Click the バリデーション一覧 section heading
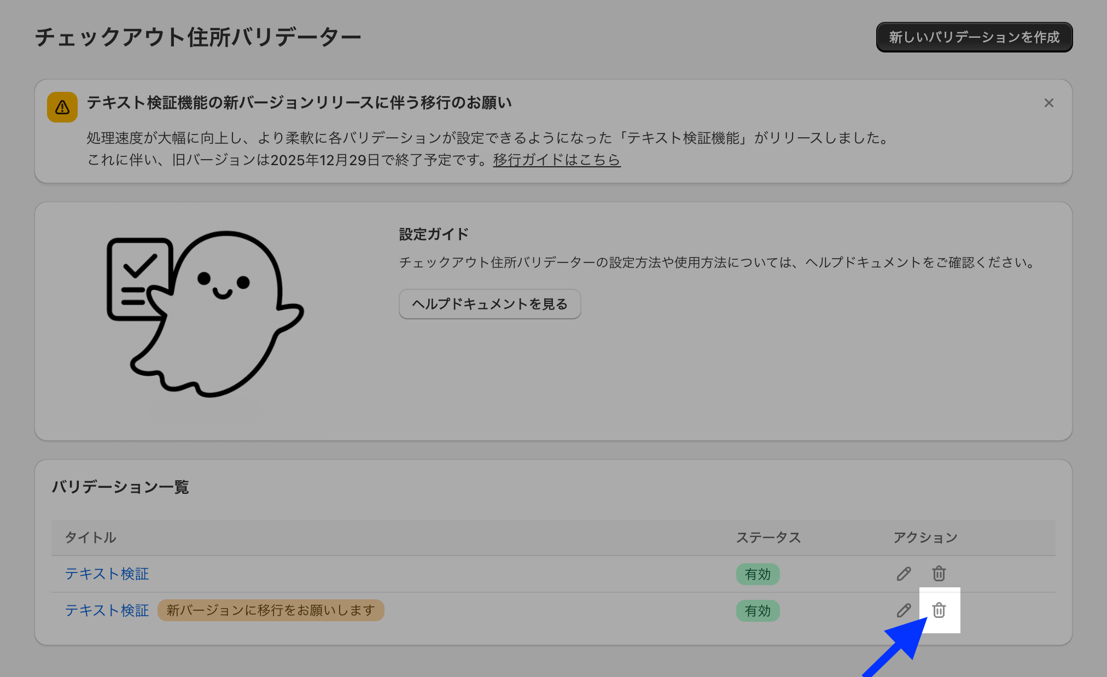 pyautogui.click(x=120, y=487)
